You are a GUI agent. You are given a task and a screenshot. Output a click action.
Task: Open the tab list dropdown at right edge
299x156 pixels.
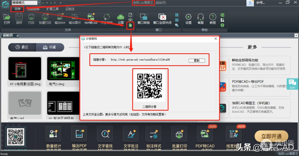tap(296, 35)
